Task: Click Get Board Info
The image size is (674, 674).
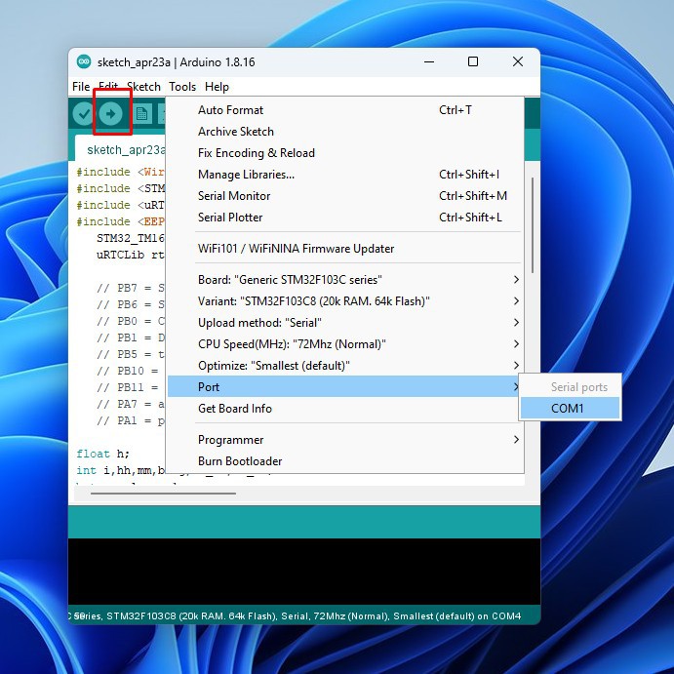Action: [x=234, y=409]
